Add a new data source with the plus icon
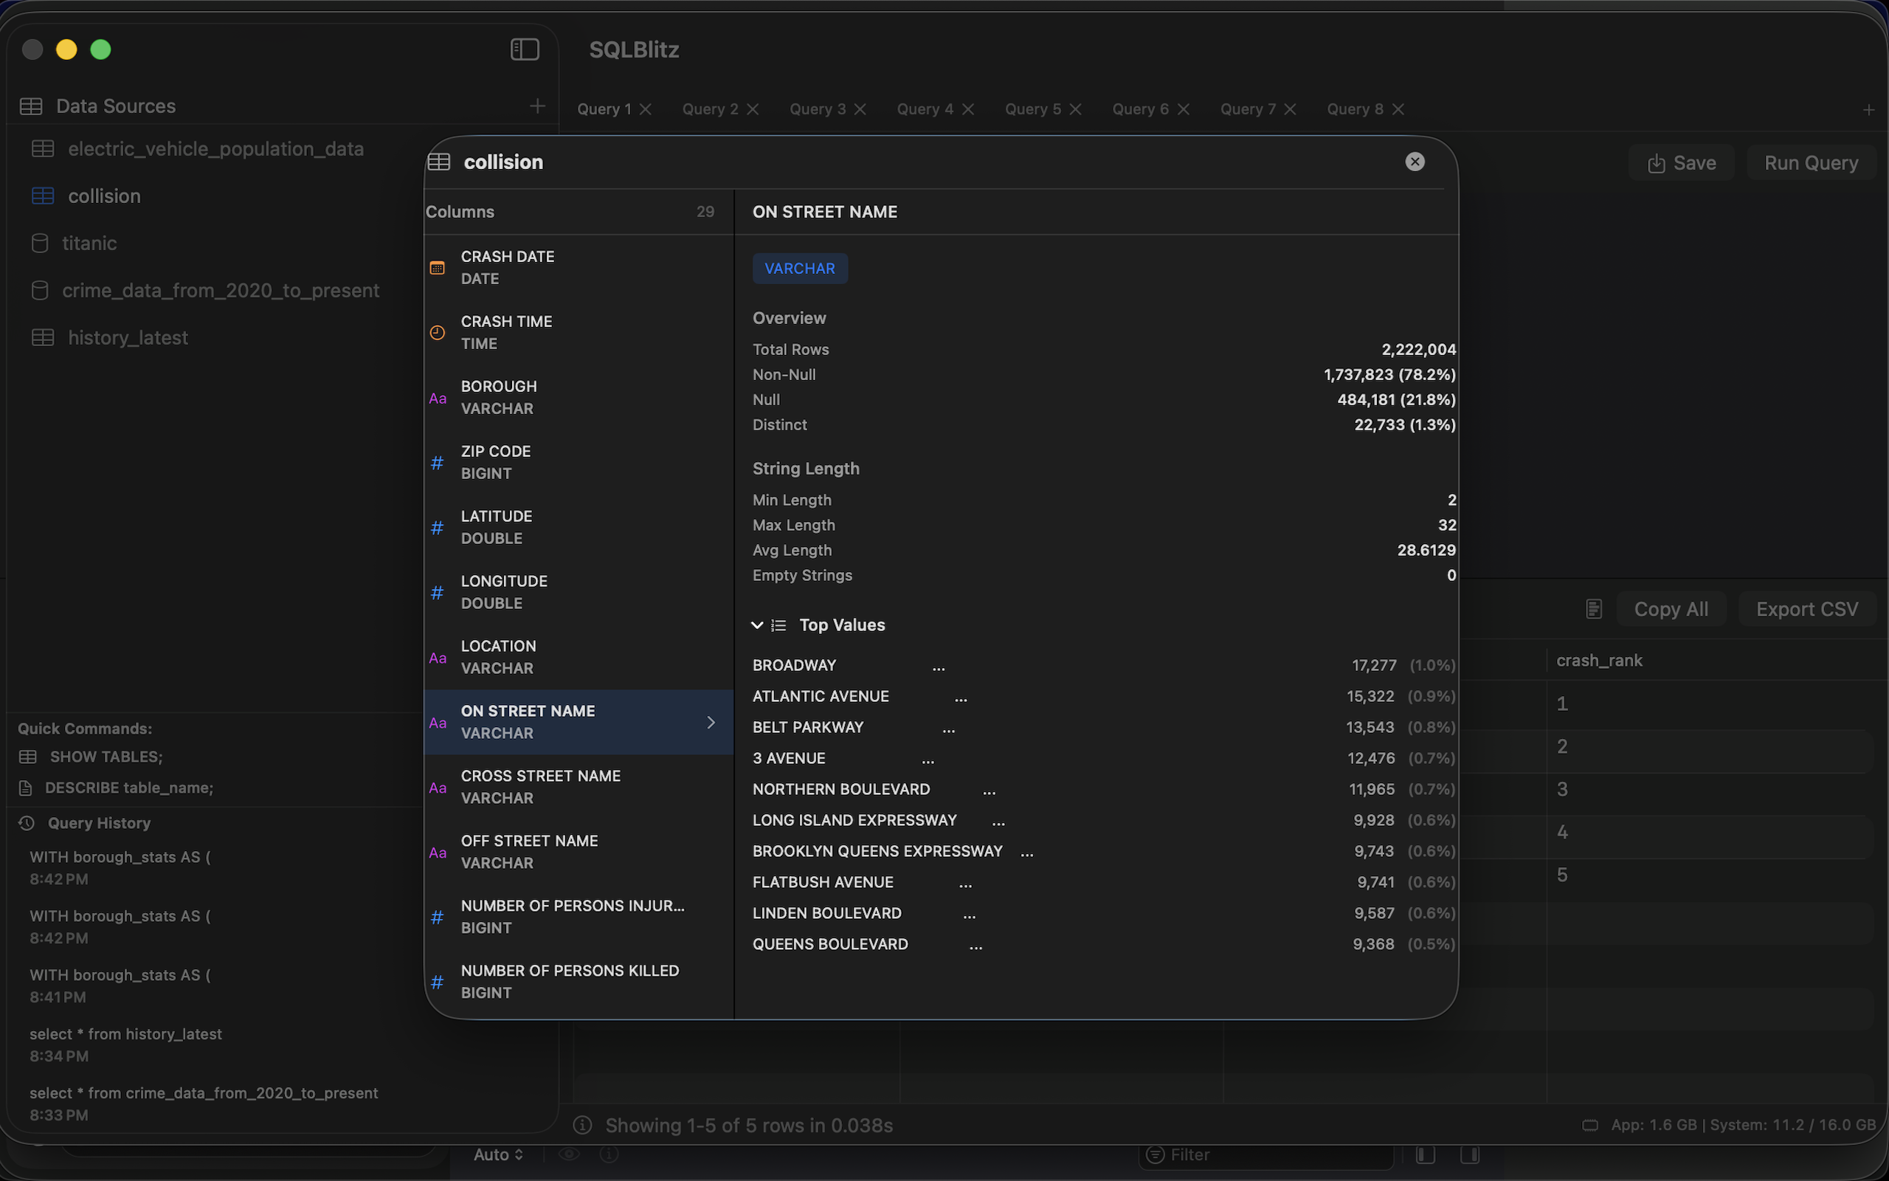 (x=538, y=106)
